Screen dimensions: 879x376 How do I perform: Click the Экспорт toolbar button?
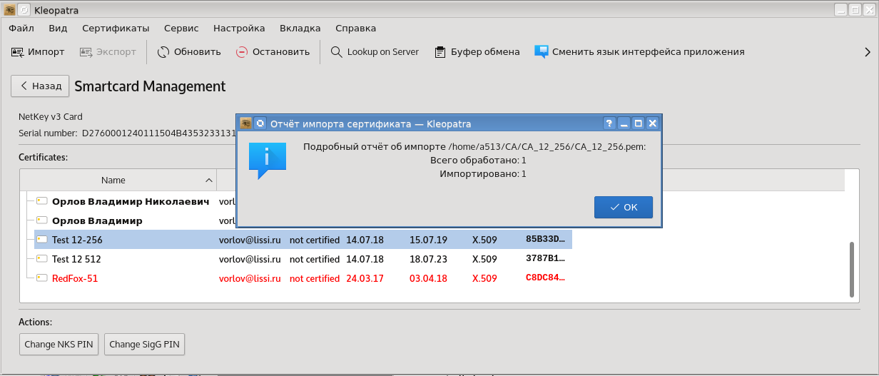point(108,51)
